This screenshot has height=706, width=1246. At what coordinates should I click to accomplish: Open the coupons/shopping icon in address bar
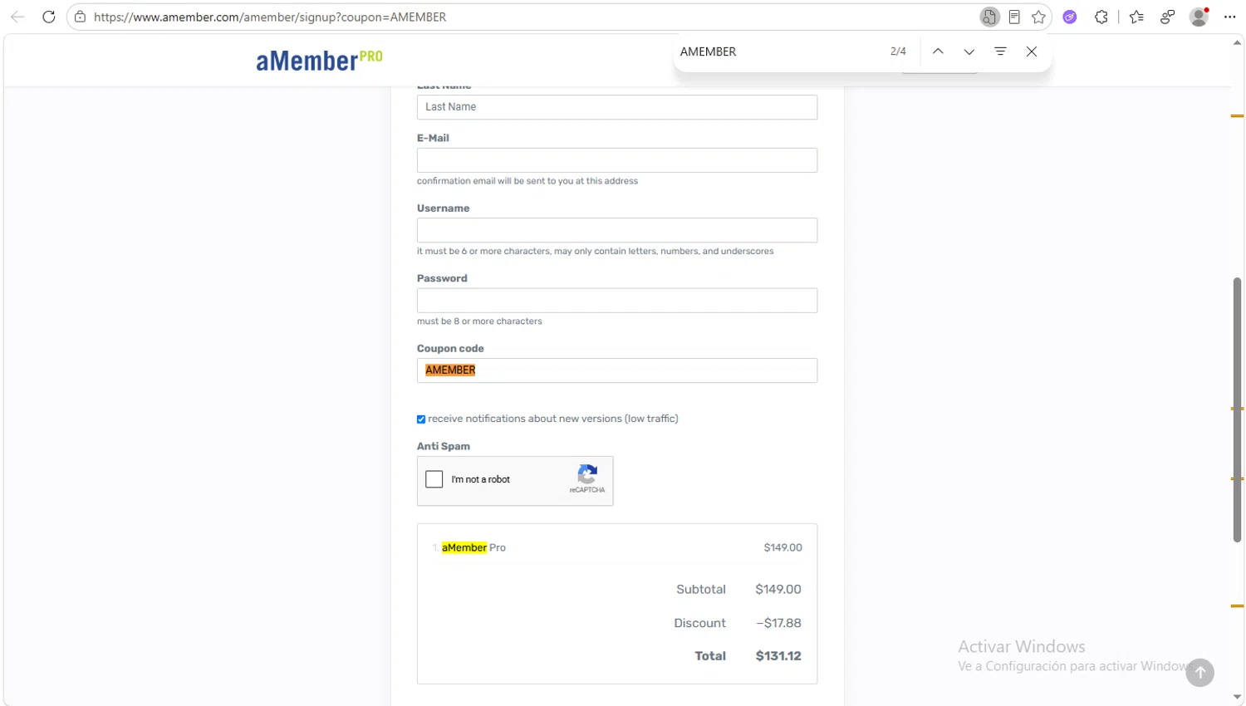[989, 17]
